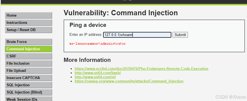This screenshot has width=247, height=101.
Task: Visit the ss64.com/nt link
Action: [95, 77]
